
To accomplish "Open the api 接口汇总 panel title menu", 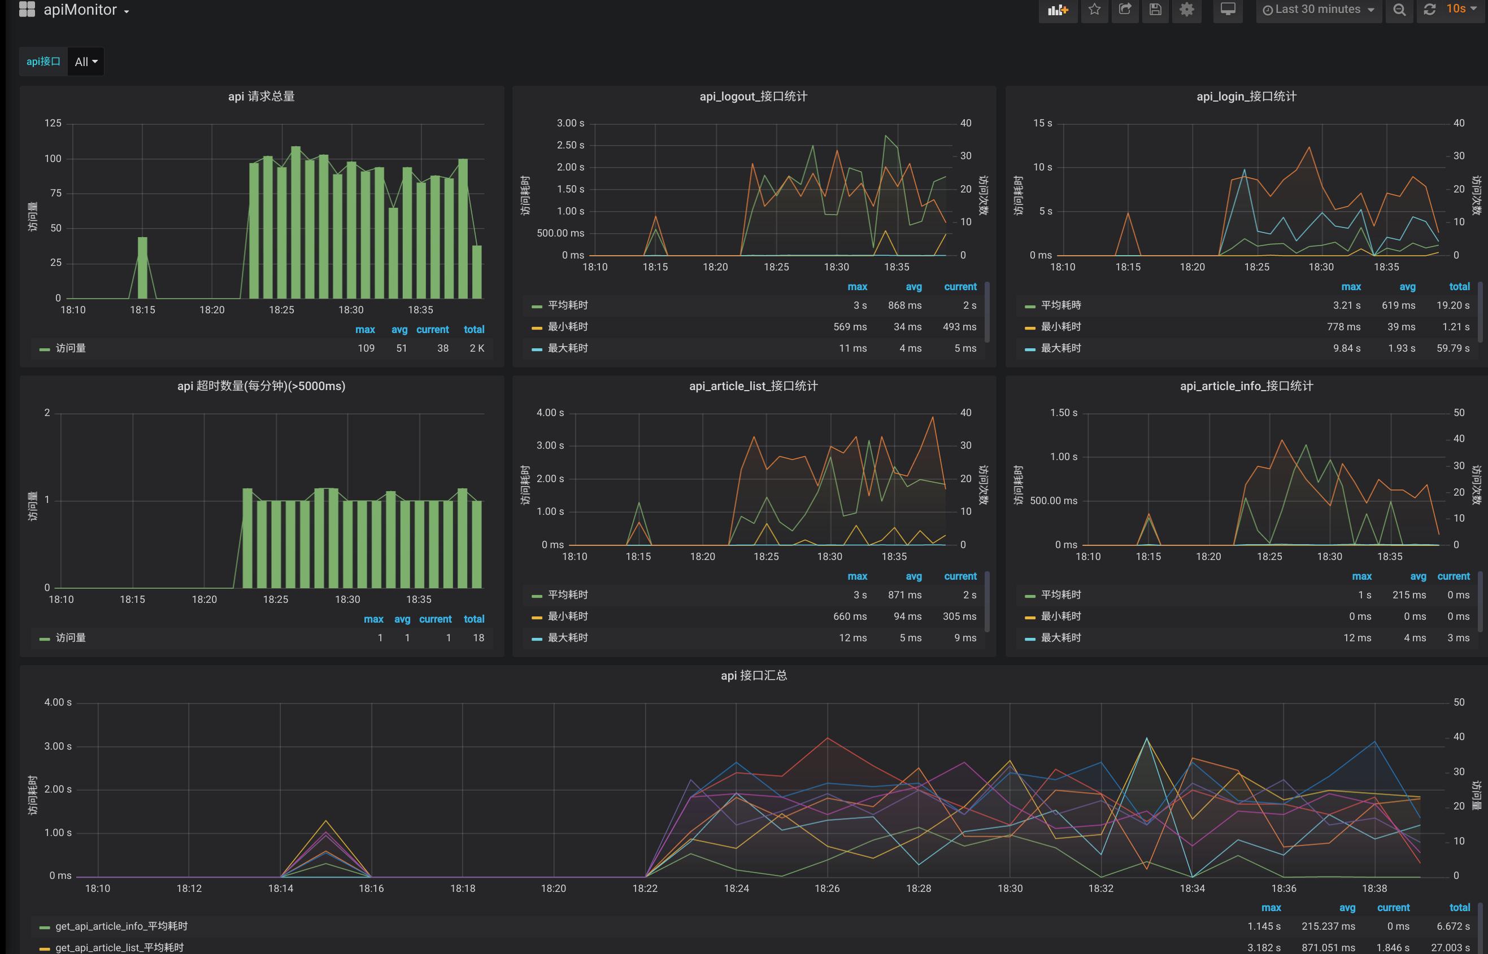I will click(x=753, y=675).
